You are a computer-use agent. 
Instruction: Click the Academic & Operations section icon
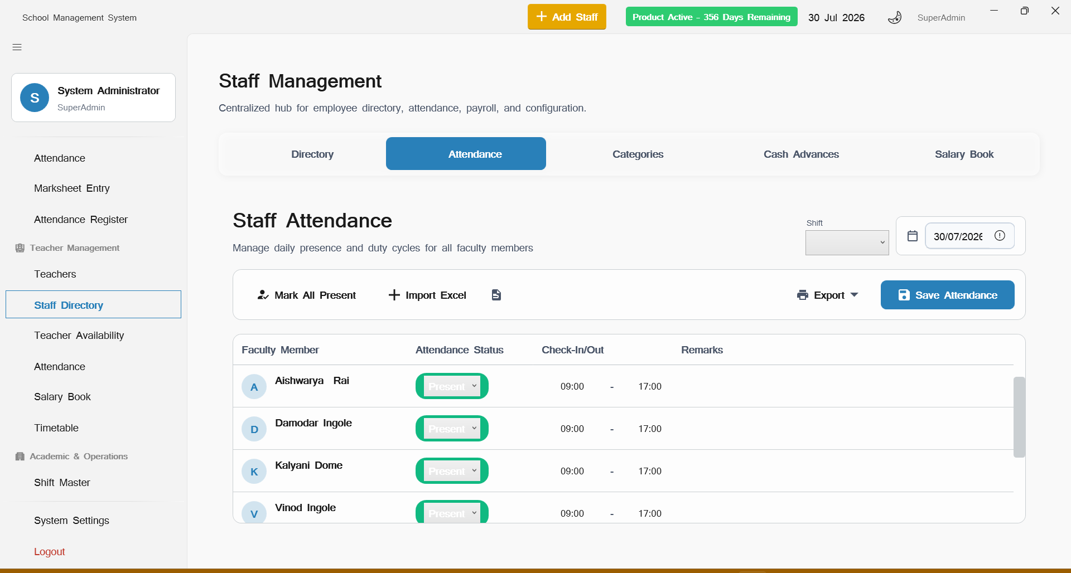click(x=20, y=457)
